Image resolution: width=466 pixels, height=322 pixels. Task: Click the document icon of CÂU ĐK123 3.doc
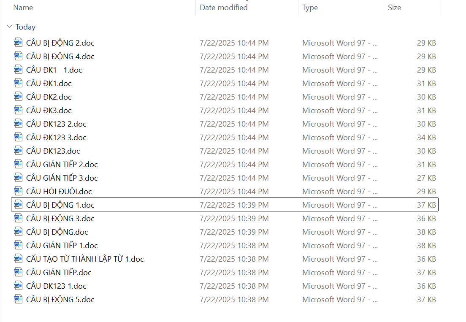pos(18,137)
